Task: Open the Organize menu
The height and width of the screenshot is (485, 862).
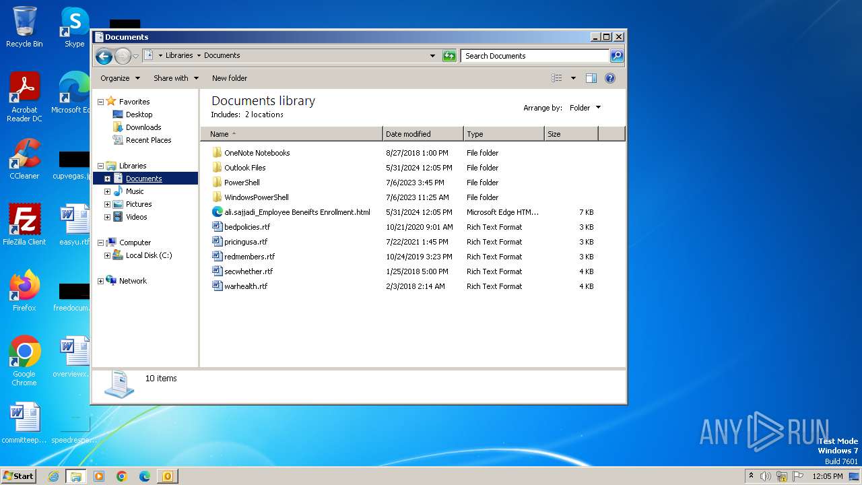Action: click(120, 78)
